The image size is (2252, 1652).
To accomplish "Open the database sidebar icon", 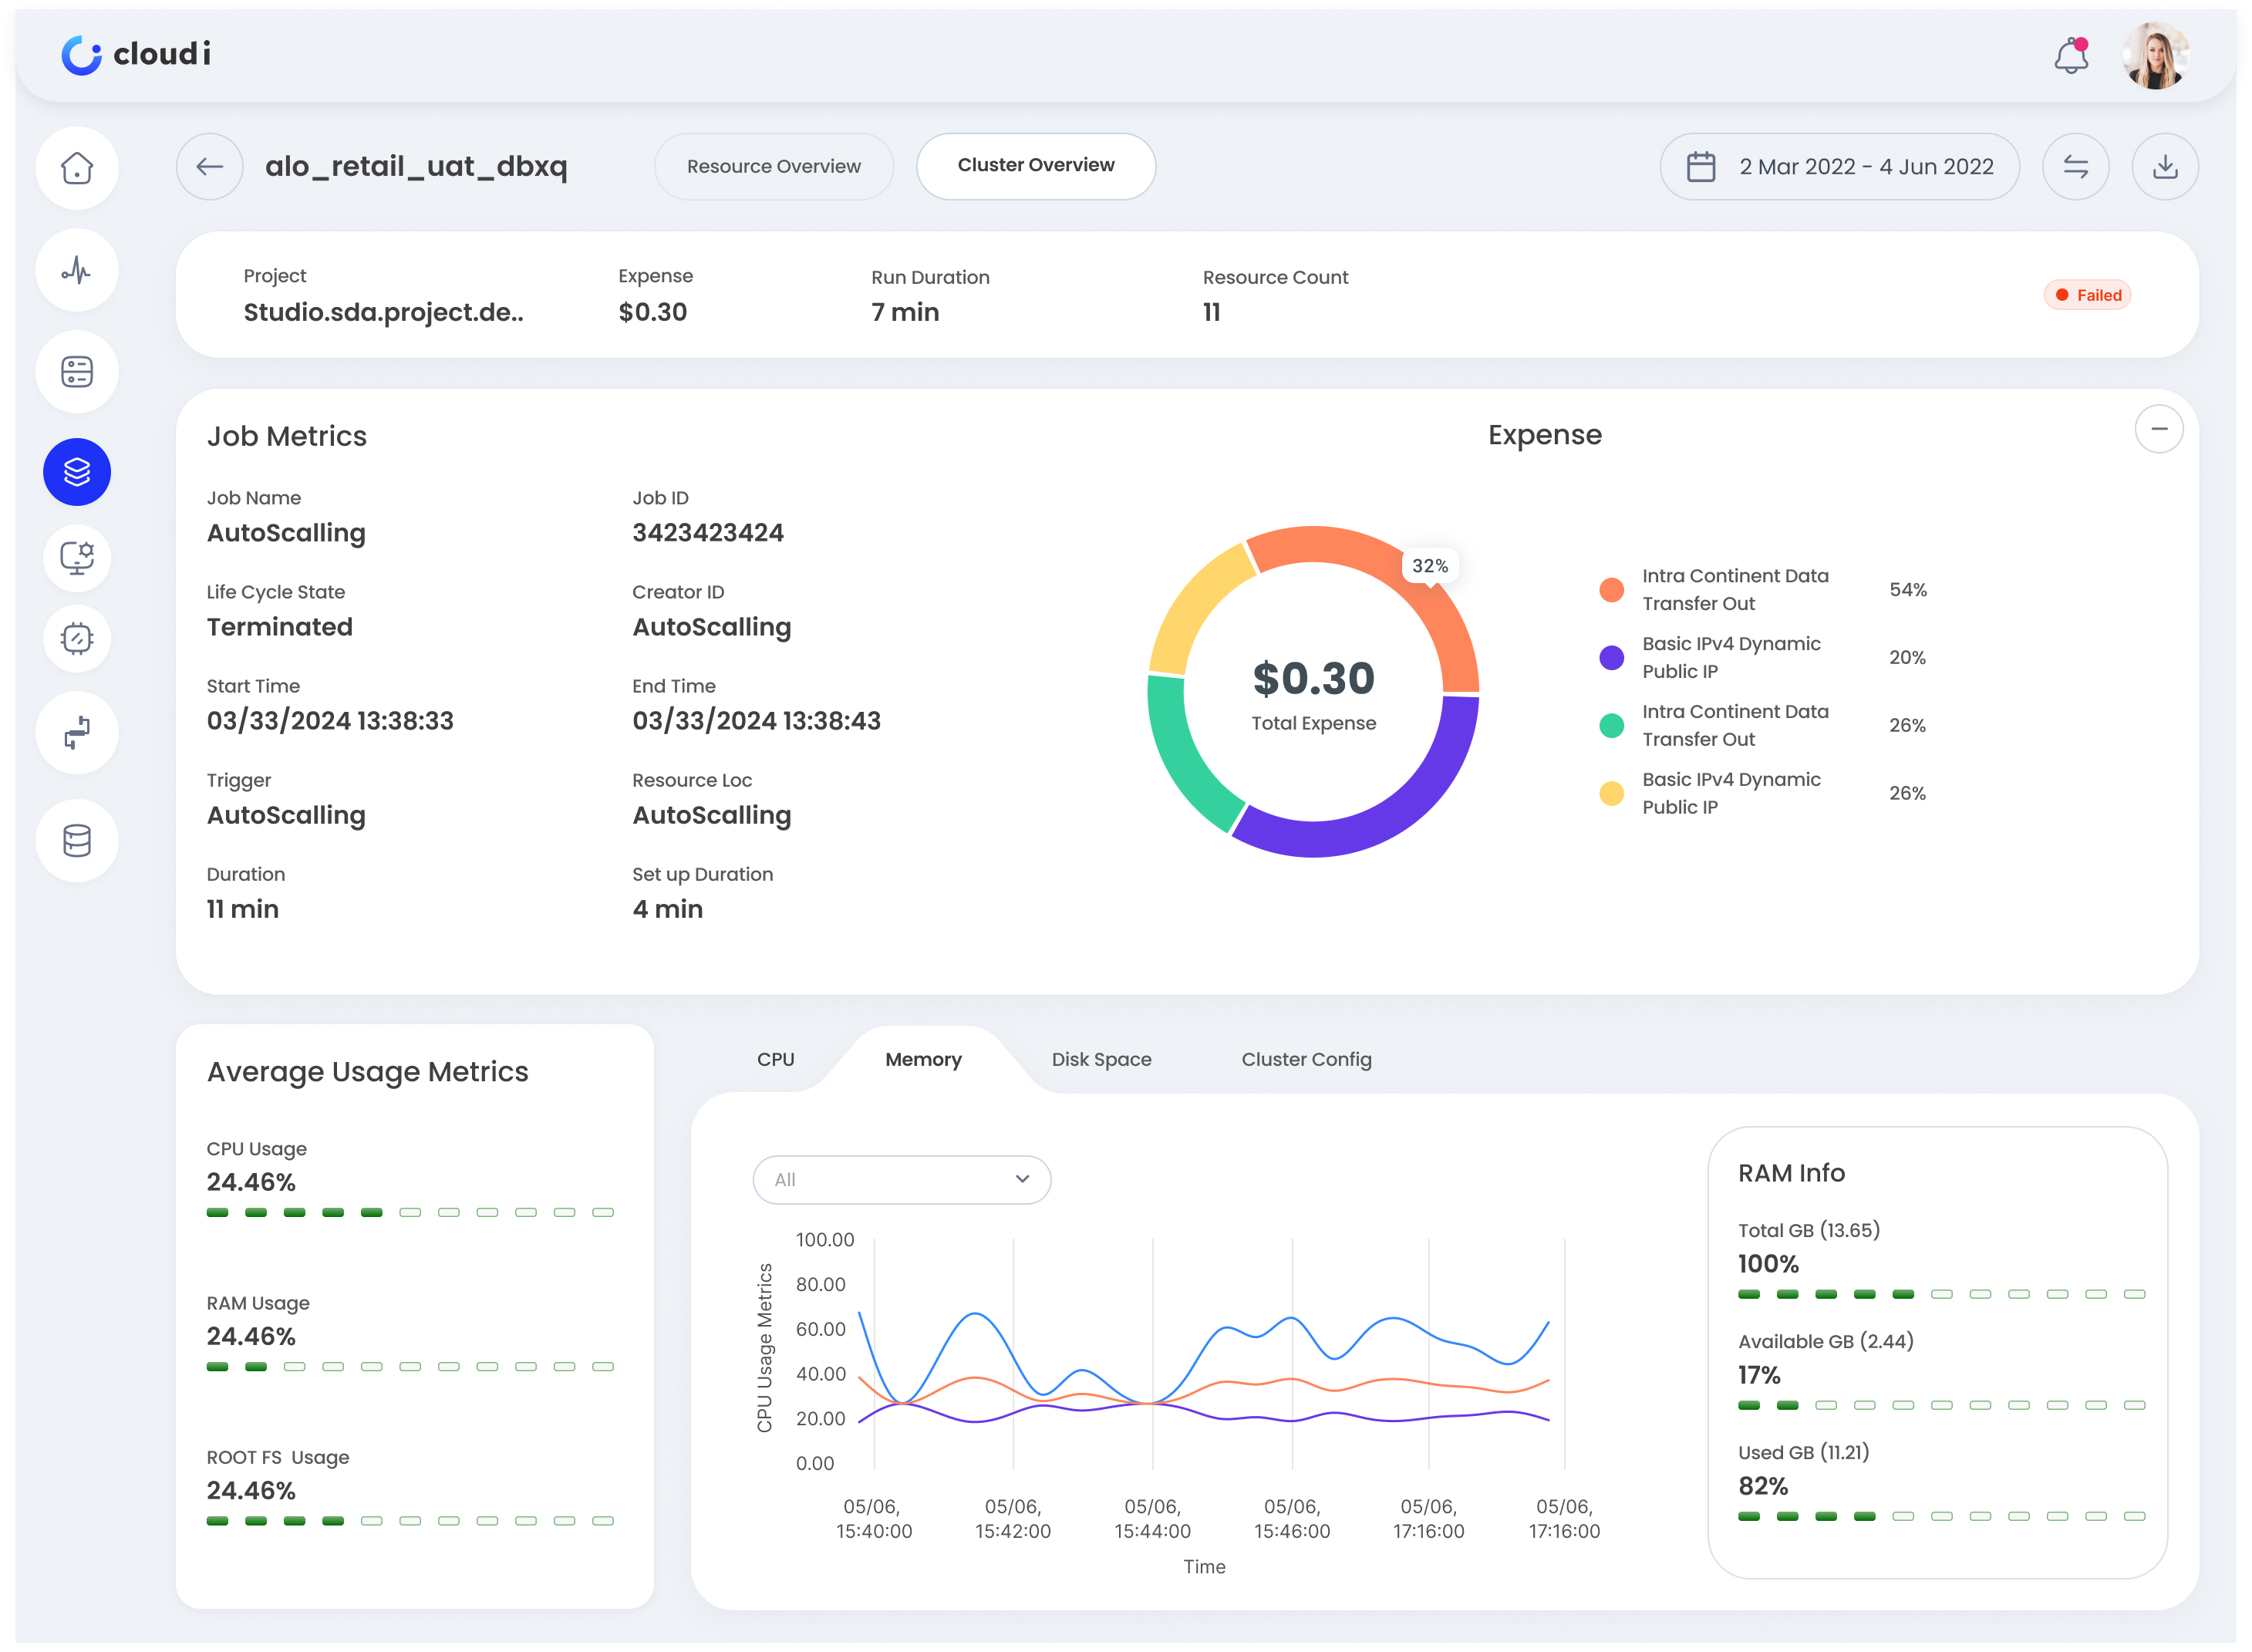I will [77, 841].
